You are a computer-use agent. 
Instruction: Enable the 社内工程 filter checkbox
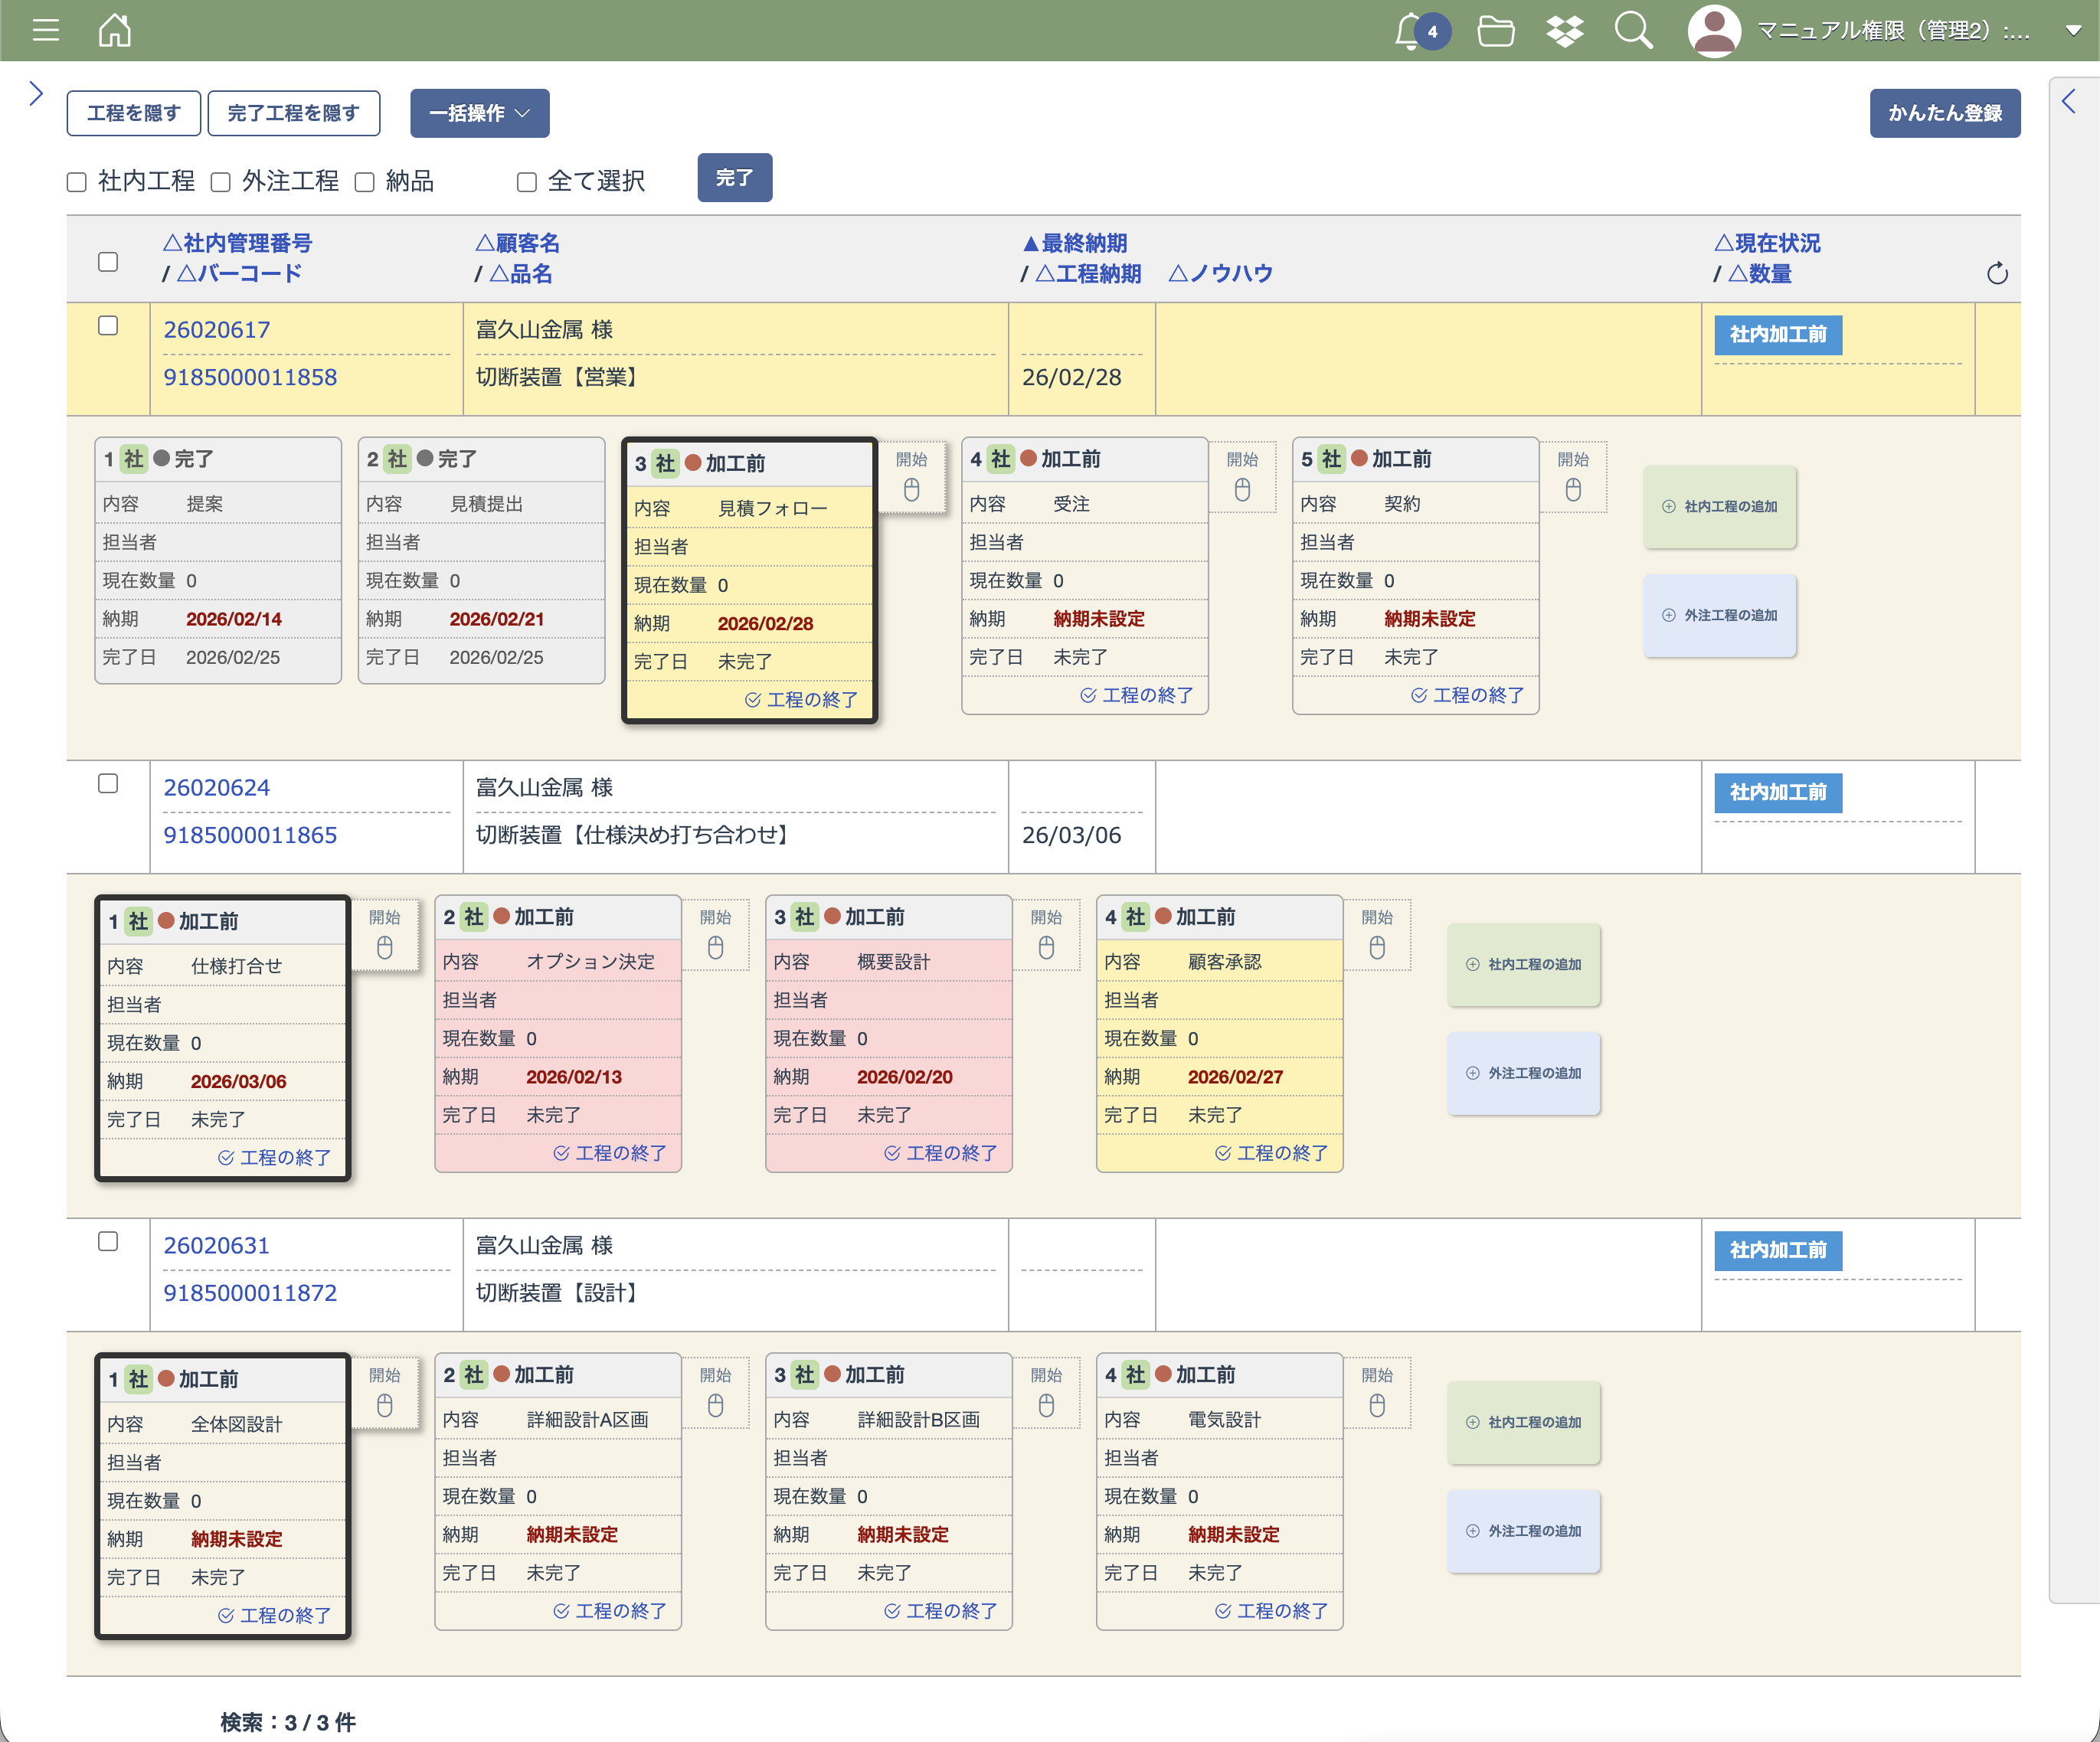click(x=77, y=182)
